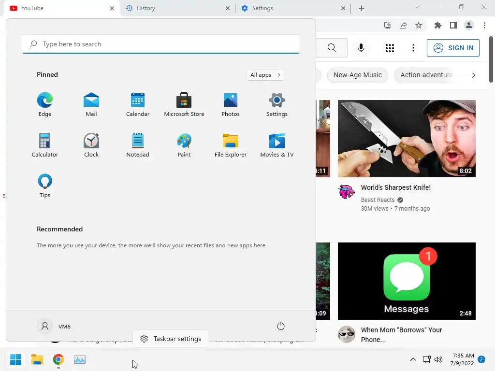Click the YouTube page vertical scrollbar
The image size is (495, 371).
[x=491, y=59]
